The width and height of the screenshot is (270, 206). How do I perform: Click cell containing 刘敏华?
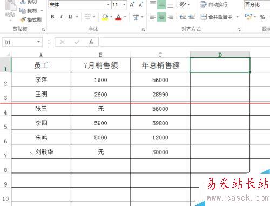point(41,152)
